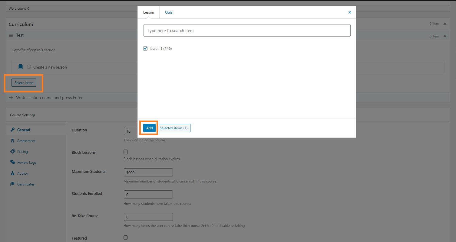Tick the Featured checkbox

point(126,237)
